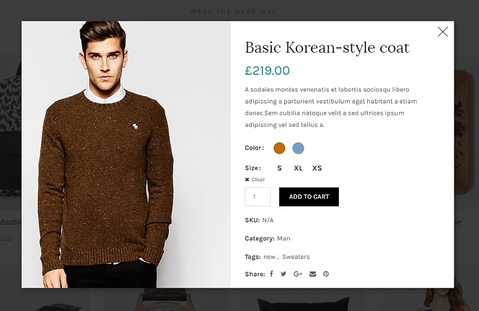Image resolution: width=479 pixels, height=311 pixels.
Task: Choose size XS
Action: point(317,168)
